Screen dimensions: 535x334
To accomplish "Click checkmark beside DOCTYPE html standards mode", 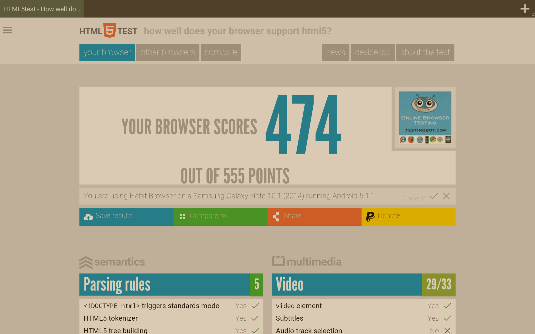I will [x=255, y=306].
